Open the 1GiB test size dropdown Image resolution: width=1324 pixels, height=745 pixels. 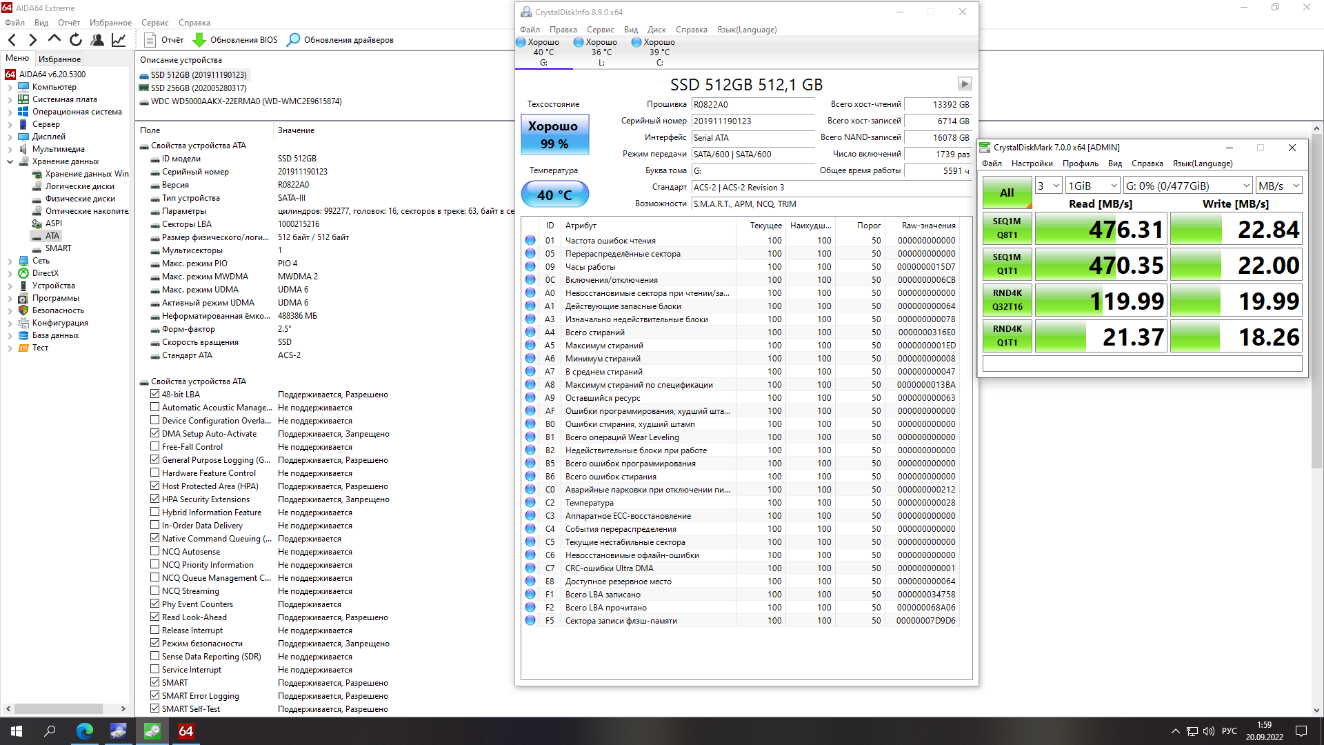(1092, 186)
